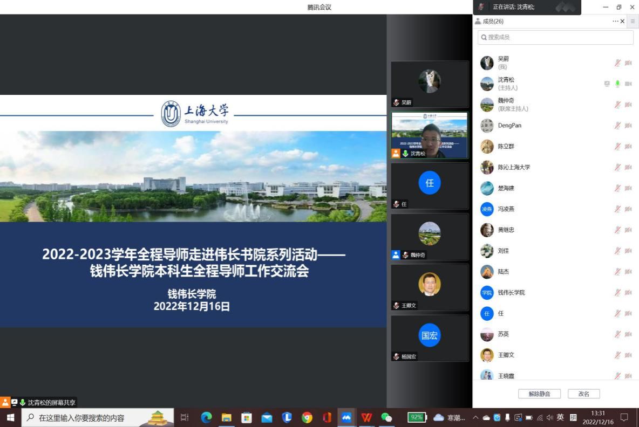
Task: Toggle the muted microphone icon for 吴蔚
Action: (617, 63)
